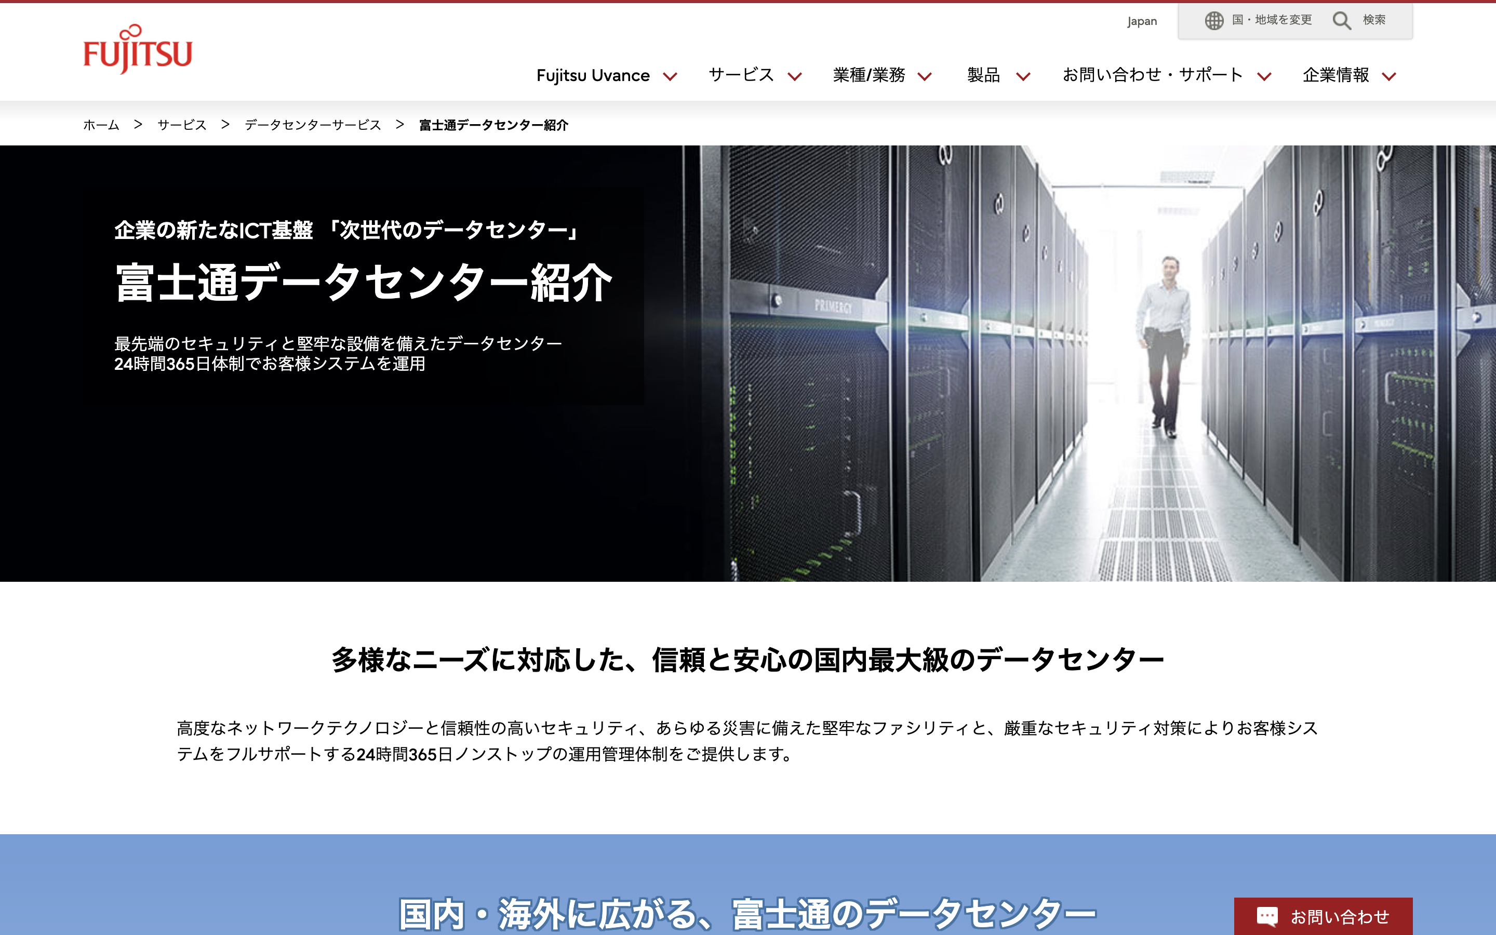Open the 製品 navigation menu item

[983, 75]
